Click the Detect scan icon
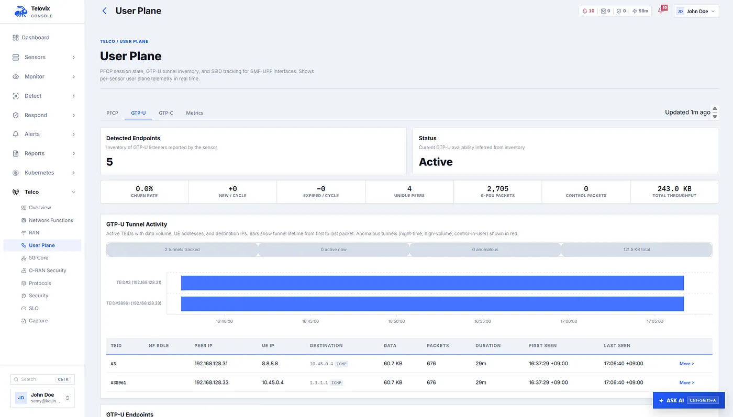The image size is (733, 417). [16, 96]
